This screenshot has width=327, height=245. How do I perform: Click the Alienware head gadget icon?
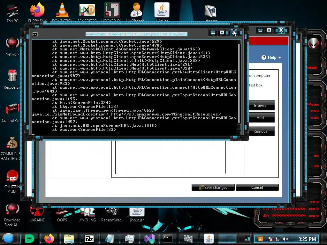point(314,43)
